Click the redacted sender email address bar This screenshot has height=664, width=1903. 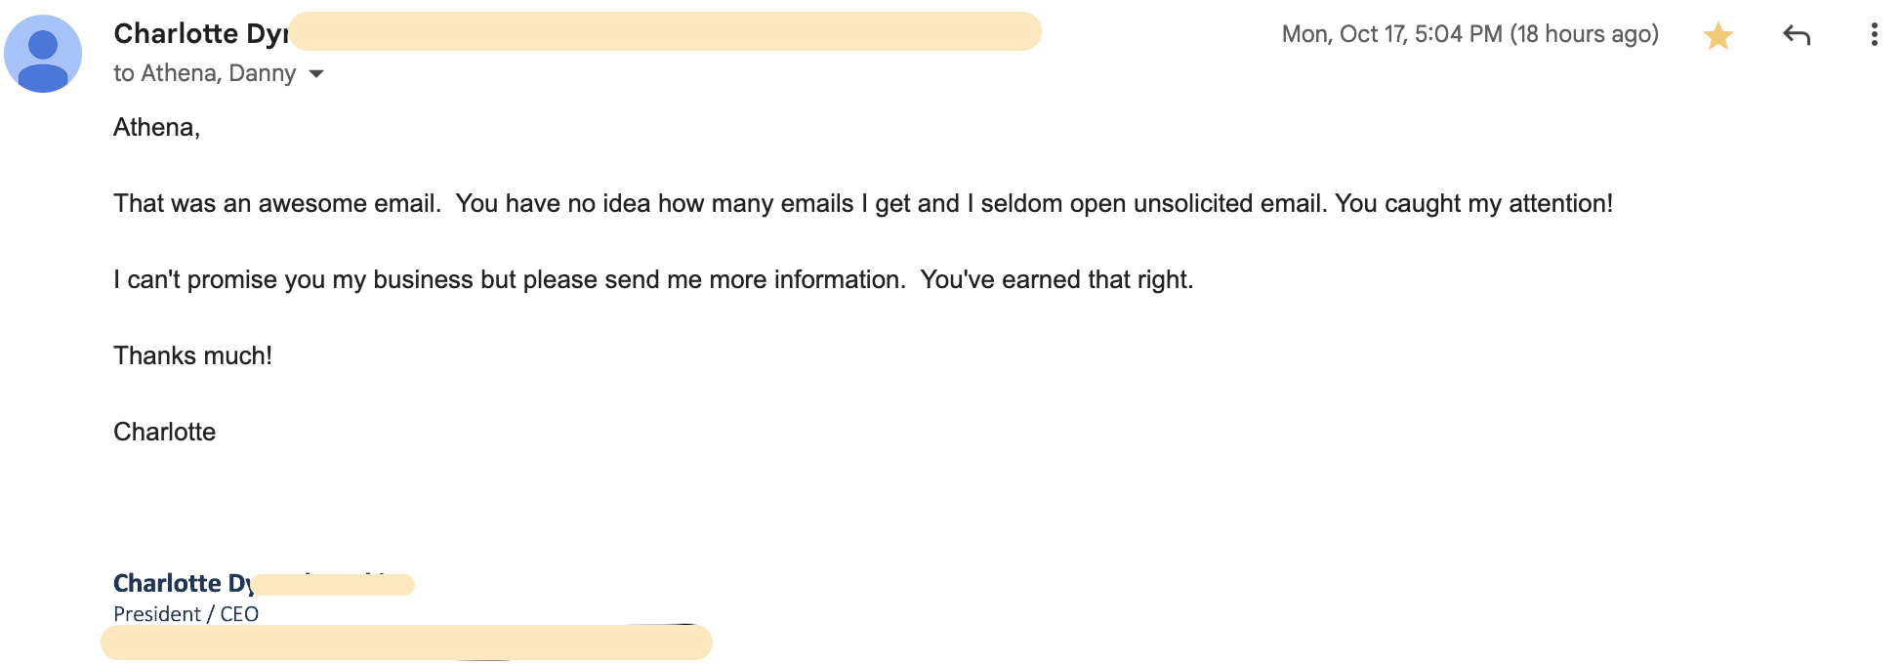[x=665, y=31]
